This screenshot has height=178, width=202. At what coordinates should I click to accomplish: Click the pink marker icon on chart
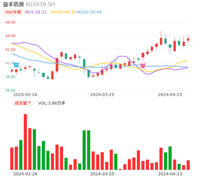click(x=143, y=65)
